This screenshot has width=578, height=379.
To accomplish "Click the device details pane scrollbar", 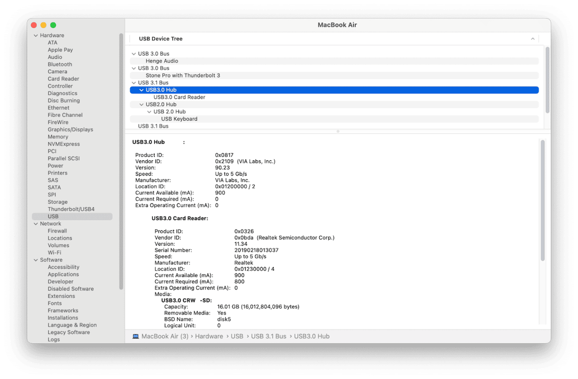I will point(542,200).
